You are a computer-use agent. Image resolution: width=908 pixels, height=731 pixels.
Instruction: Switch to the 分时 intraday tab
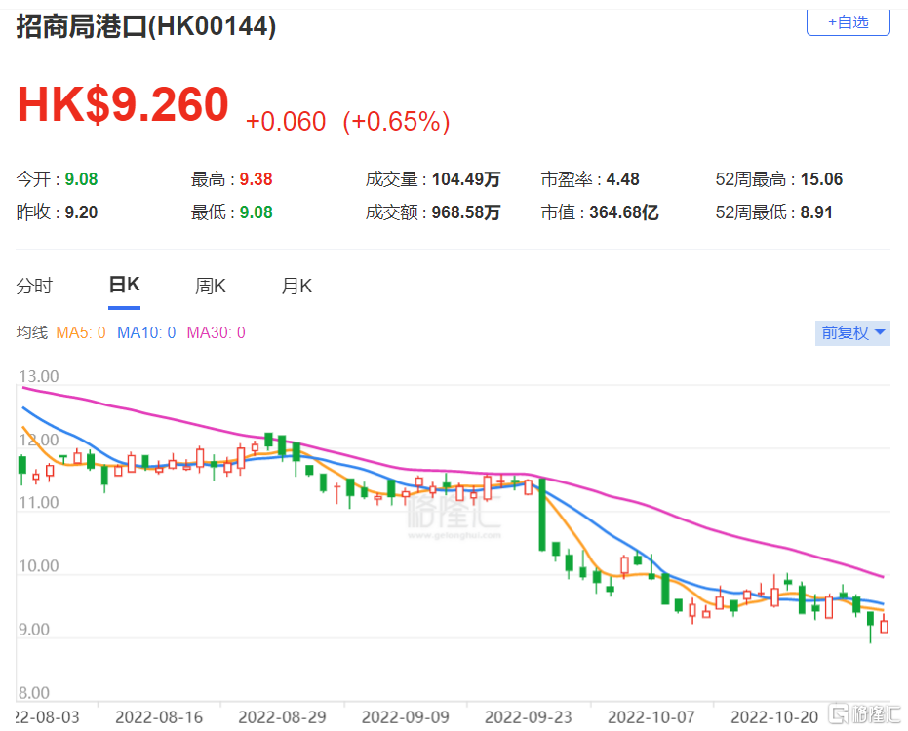point(34,286)
